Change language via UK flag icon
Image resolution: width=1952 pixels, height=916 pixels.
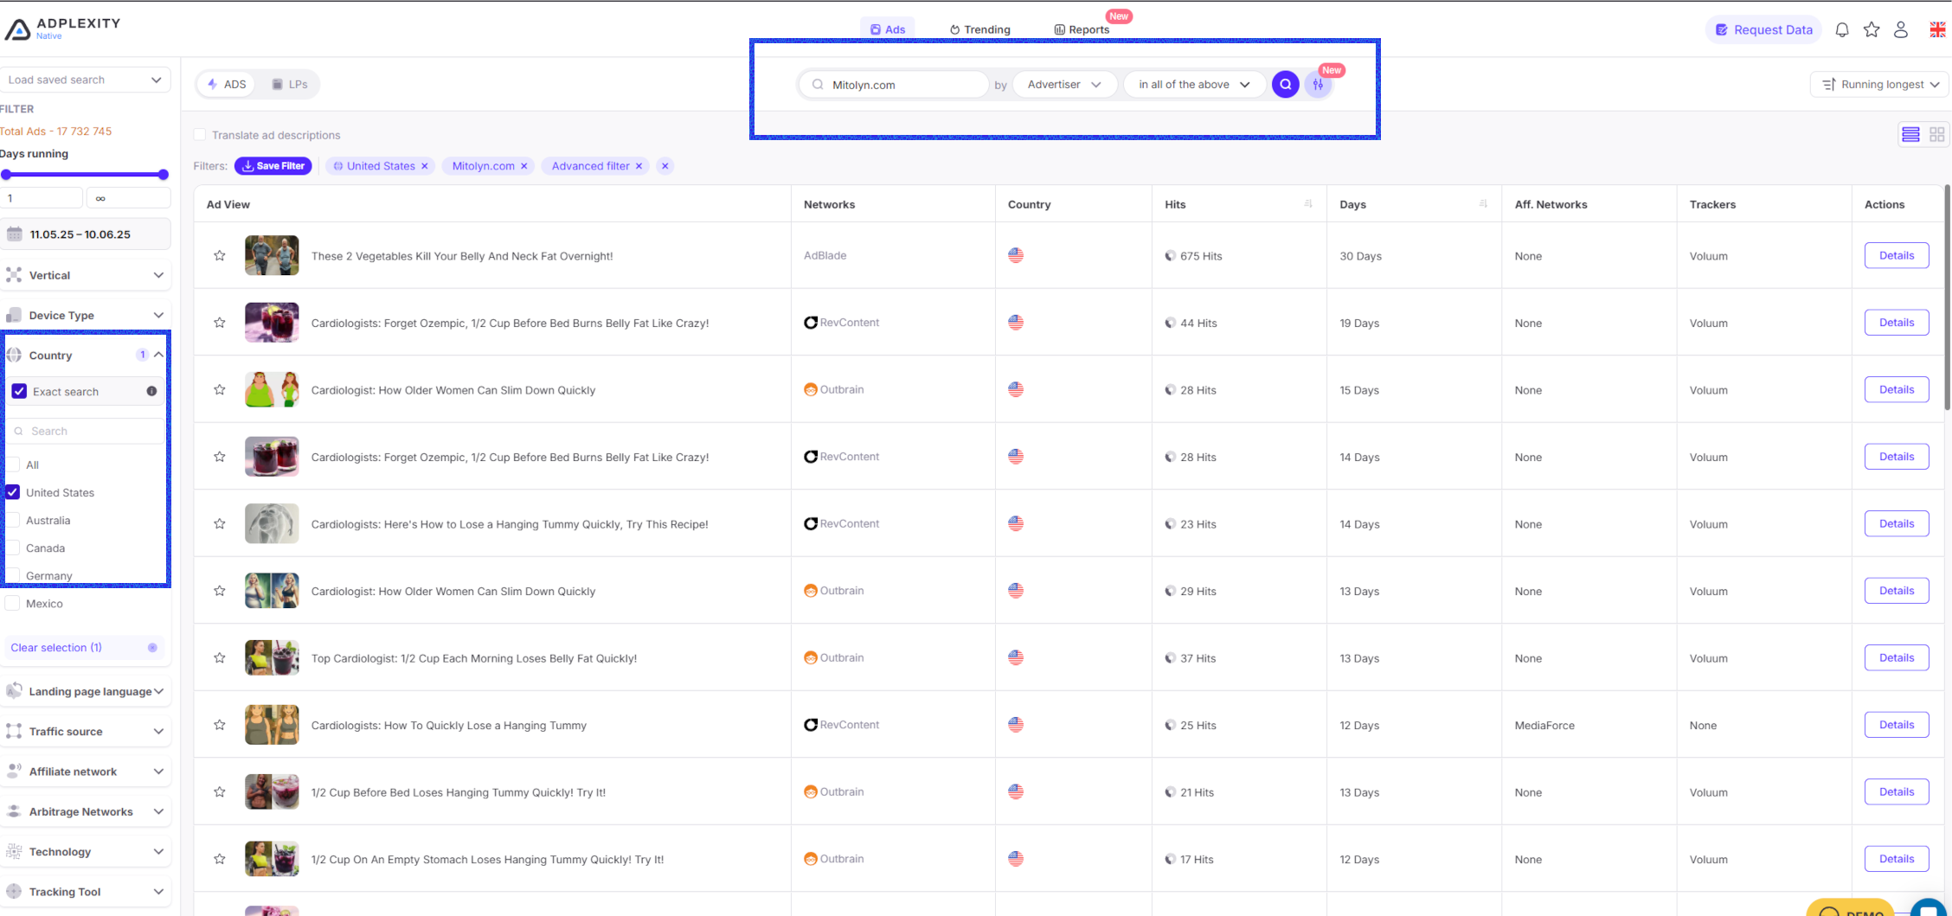tap(1937, 29)
